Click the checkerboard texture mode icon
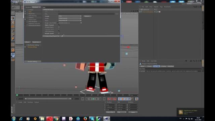 click(13, 22)
